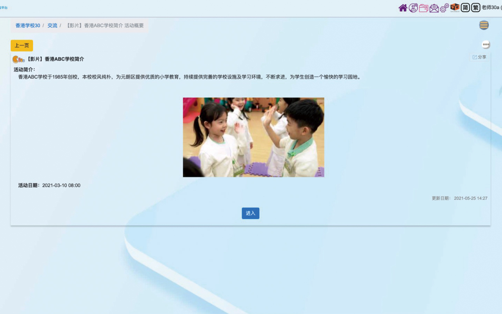Click the school children video thumbnail

pyautogui.click(x=253, y=137)
